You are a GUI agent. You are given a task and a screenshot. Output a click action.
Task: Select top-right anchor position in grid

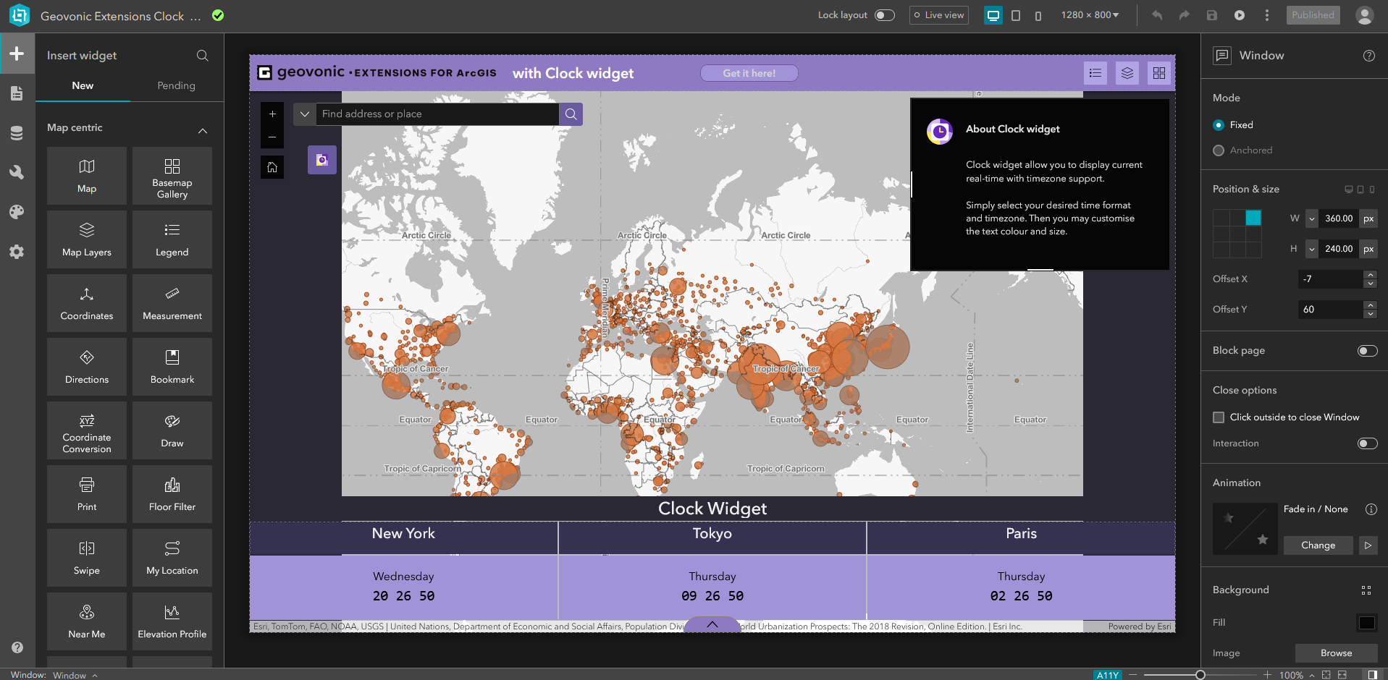1253,218
